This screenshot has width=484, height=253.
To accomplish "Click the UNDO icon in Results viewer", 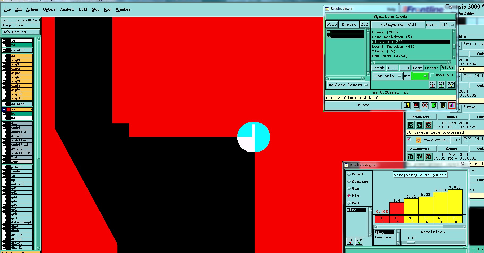I will tap(451, 85).
